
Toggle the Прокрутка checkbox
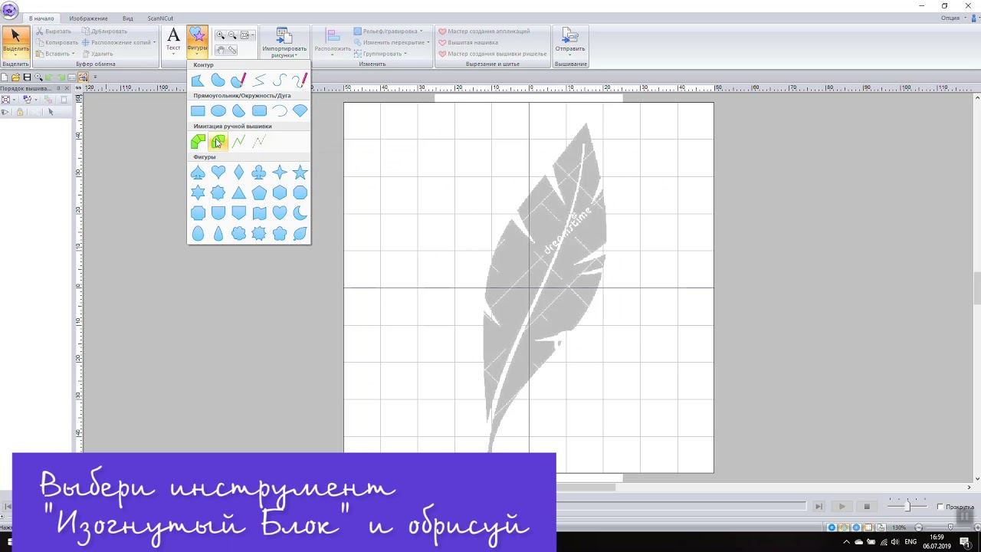[940, 507]
